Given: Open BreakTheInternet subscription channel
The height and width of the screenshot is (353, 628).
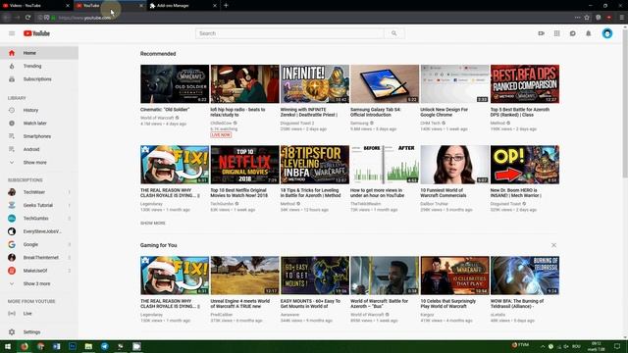Looking at the screenshot, I should tap(39, 258).
